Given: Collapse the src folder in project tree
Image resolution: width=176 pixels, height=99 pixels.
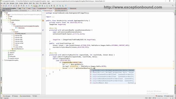Looking at the screenshot, I should point(7,18).
